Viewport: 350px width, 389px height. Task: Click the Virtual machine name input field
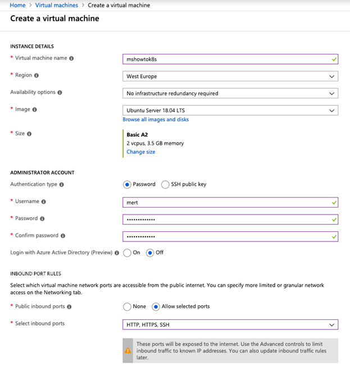tap(230, 59)
